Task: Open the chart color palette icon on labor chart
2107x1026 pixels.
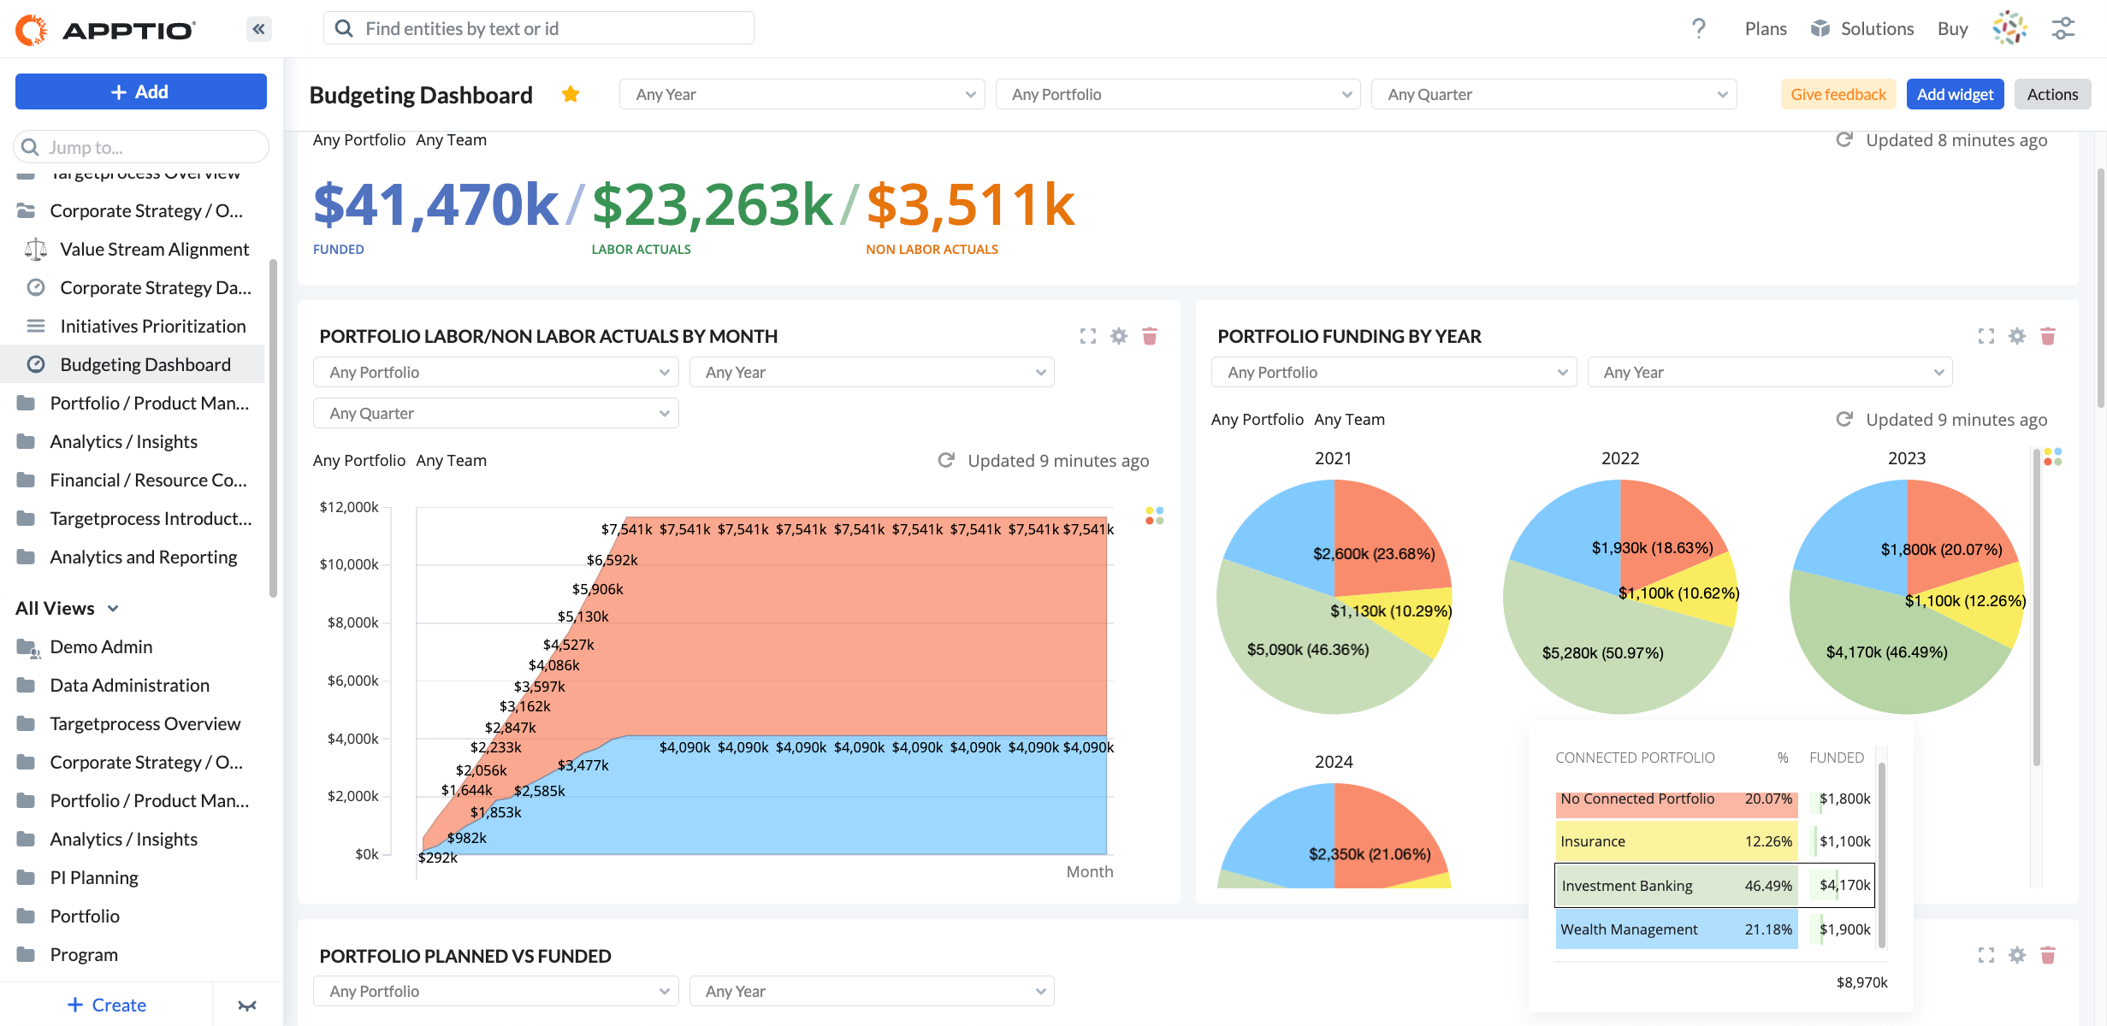Action: coord(1153,516)
